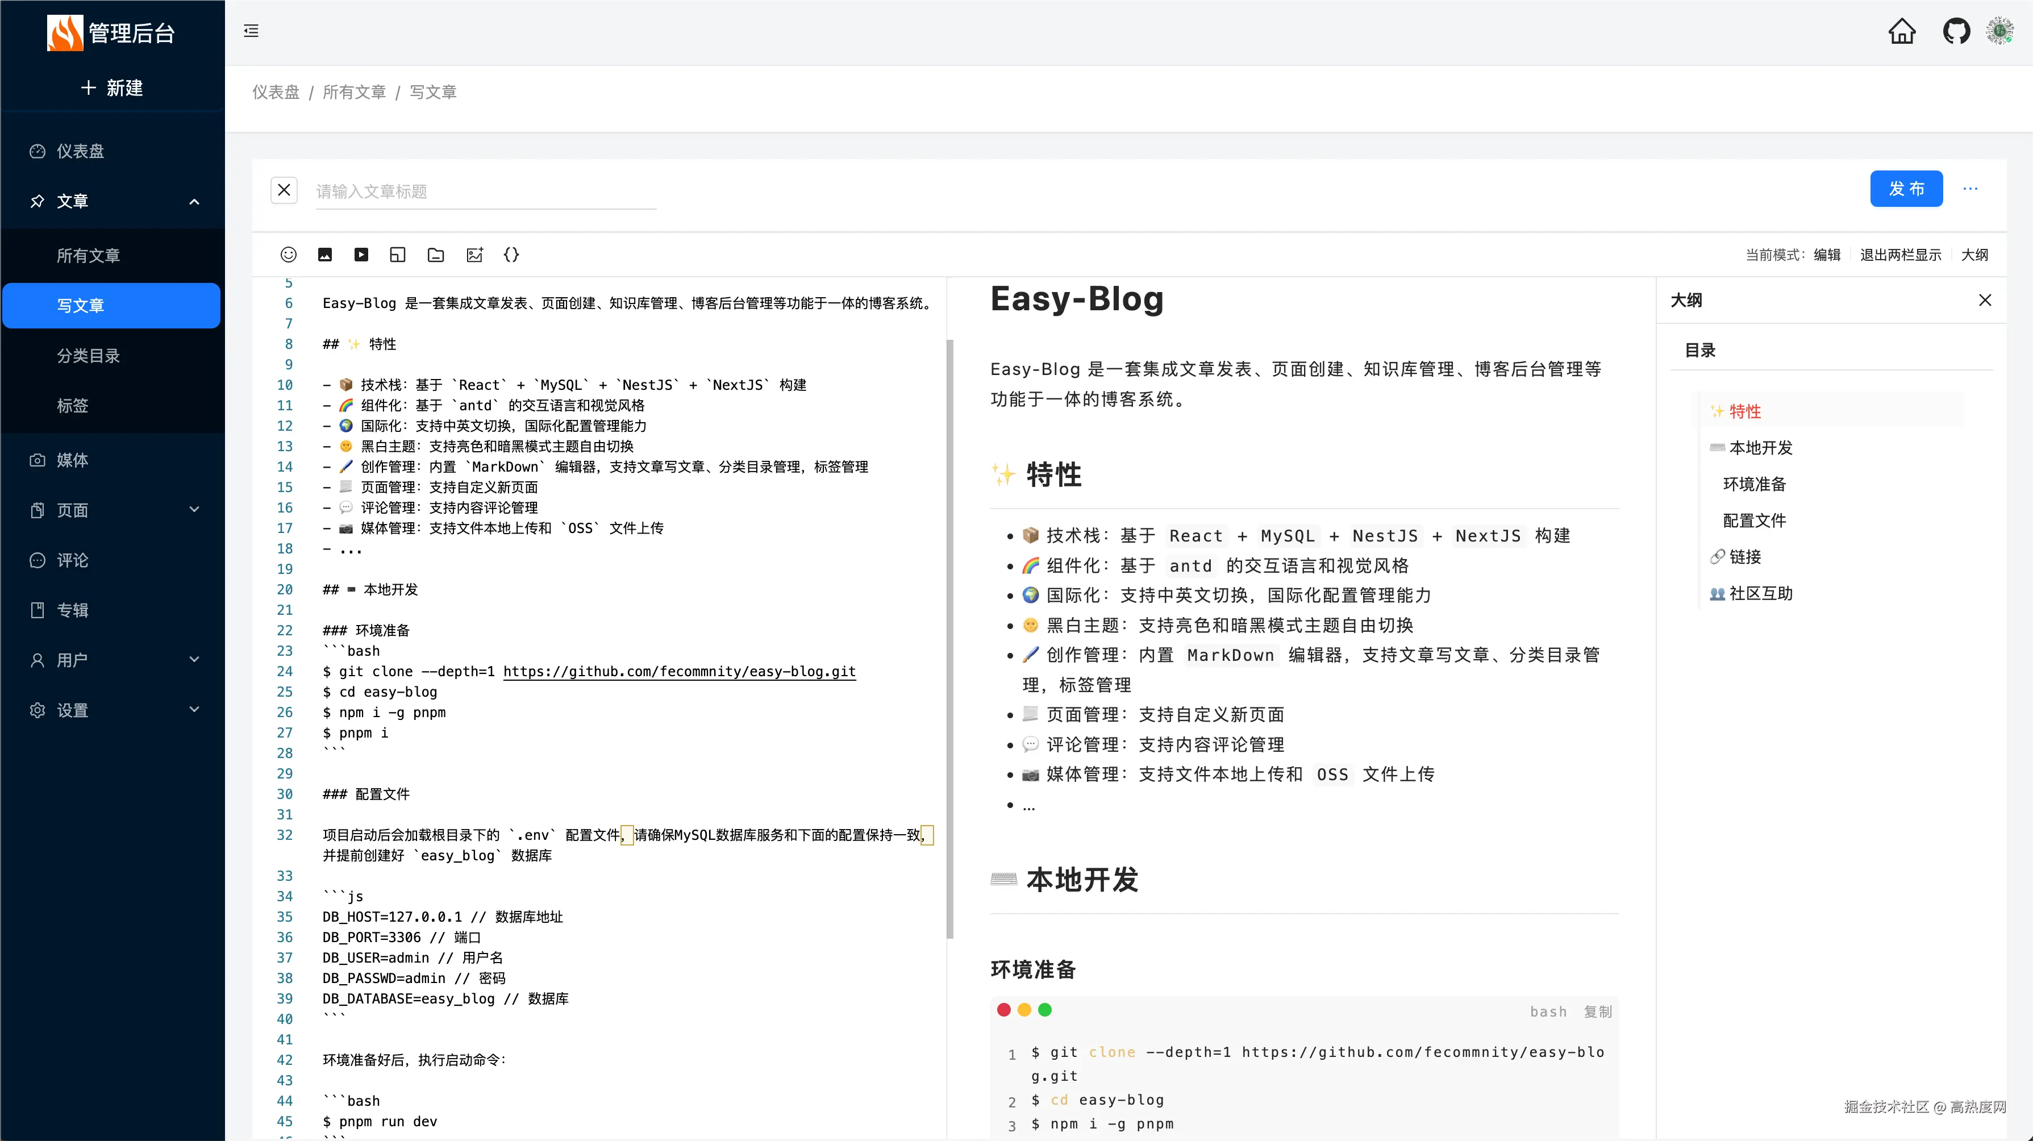Open the emoji picker in editor toolbar
This screenshot has width=2033, height=1141.
[x=288, y=254]
